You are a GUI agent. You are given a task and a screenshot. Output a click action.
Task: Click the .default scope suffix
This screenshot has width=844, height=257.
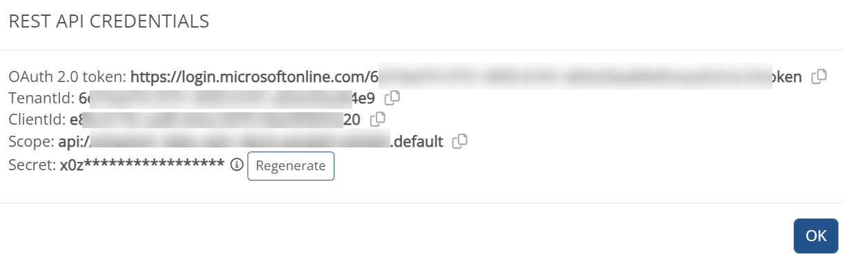point(416,142)
